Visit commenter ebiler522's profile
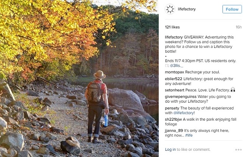The image size is (243, 157). pos(174,79)
